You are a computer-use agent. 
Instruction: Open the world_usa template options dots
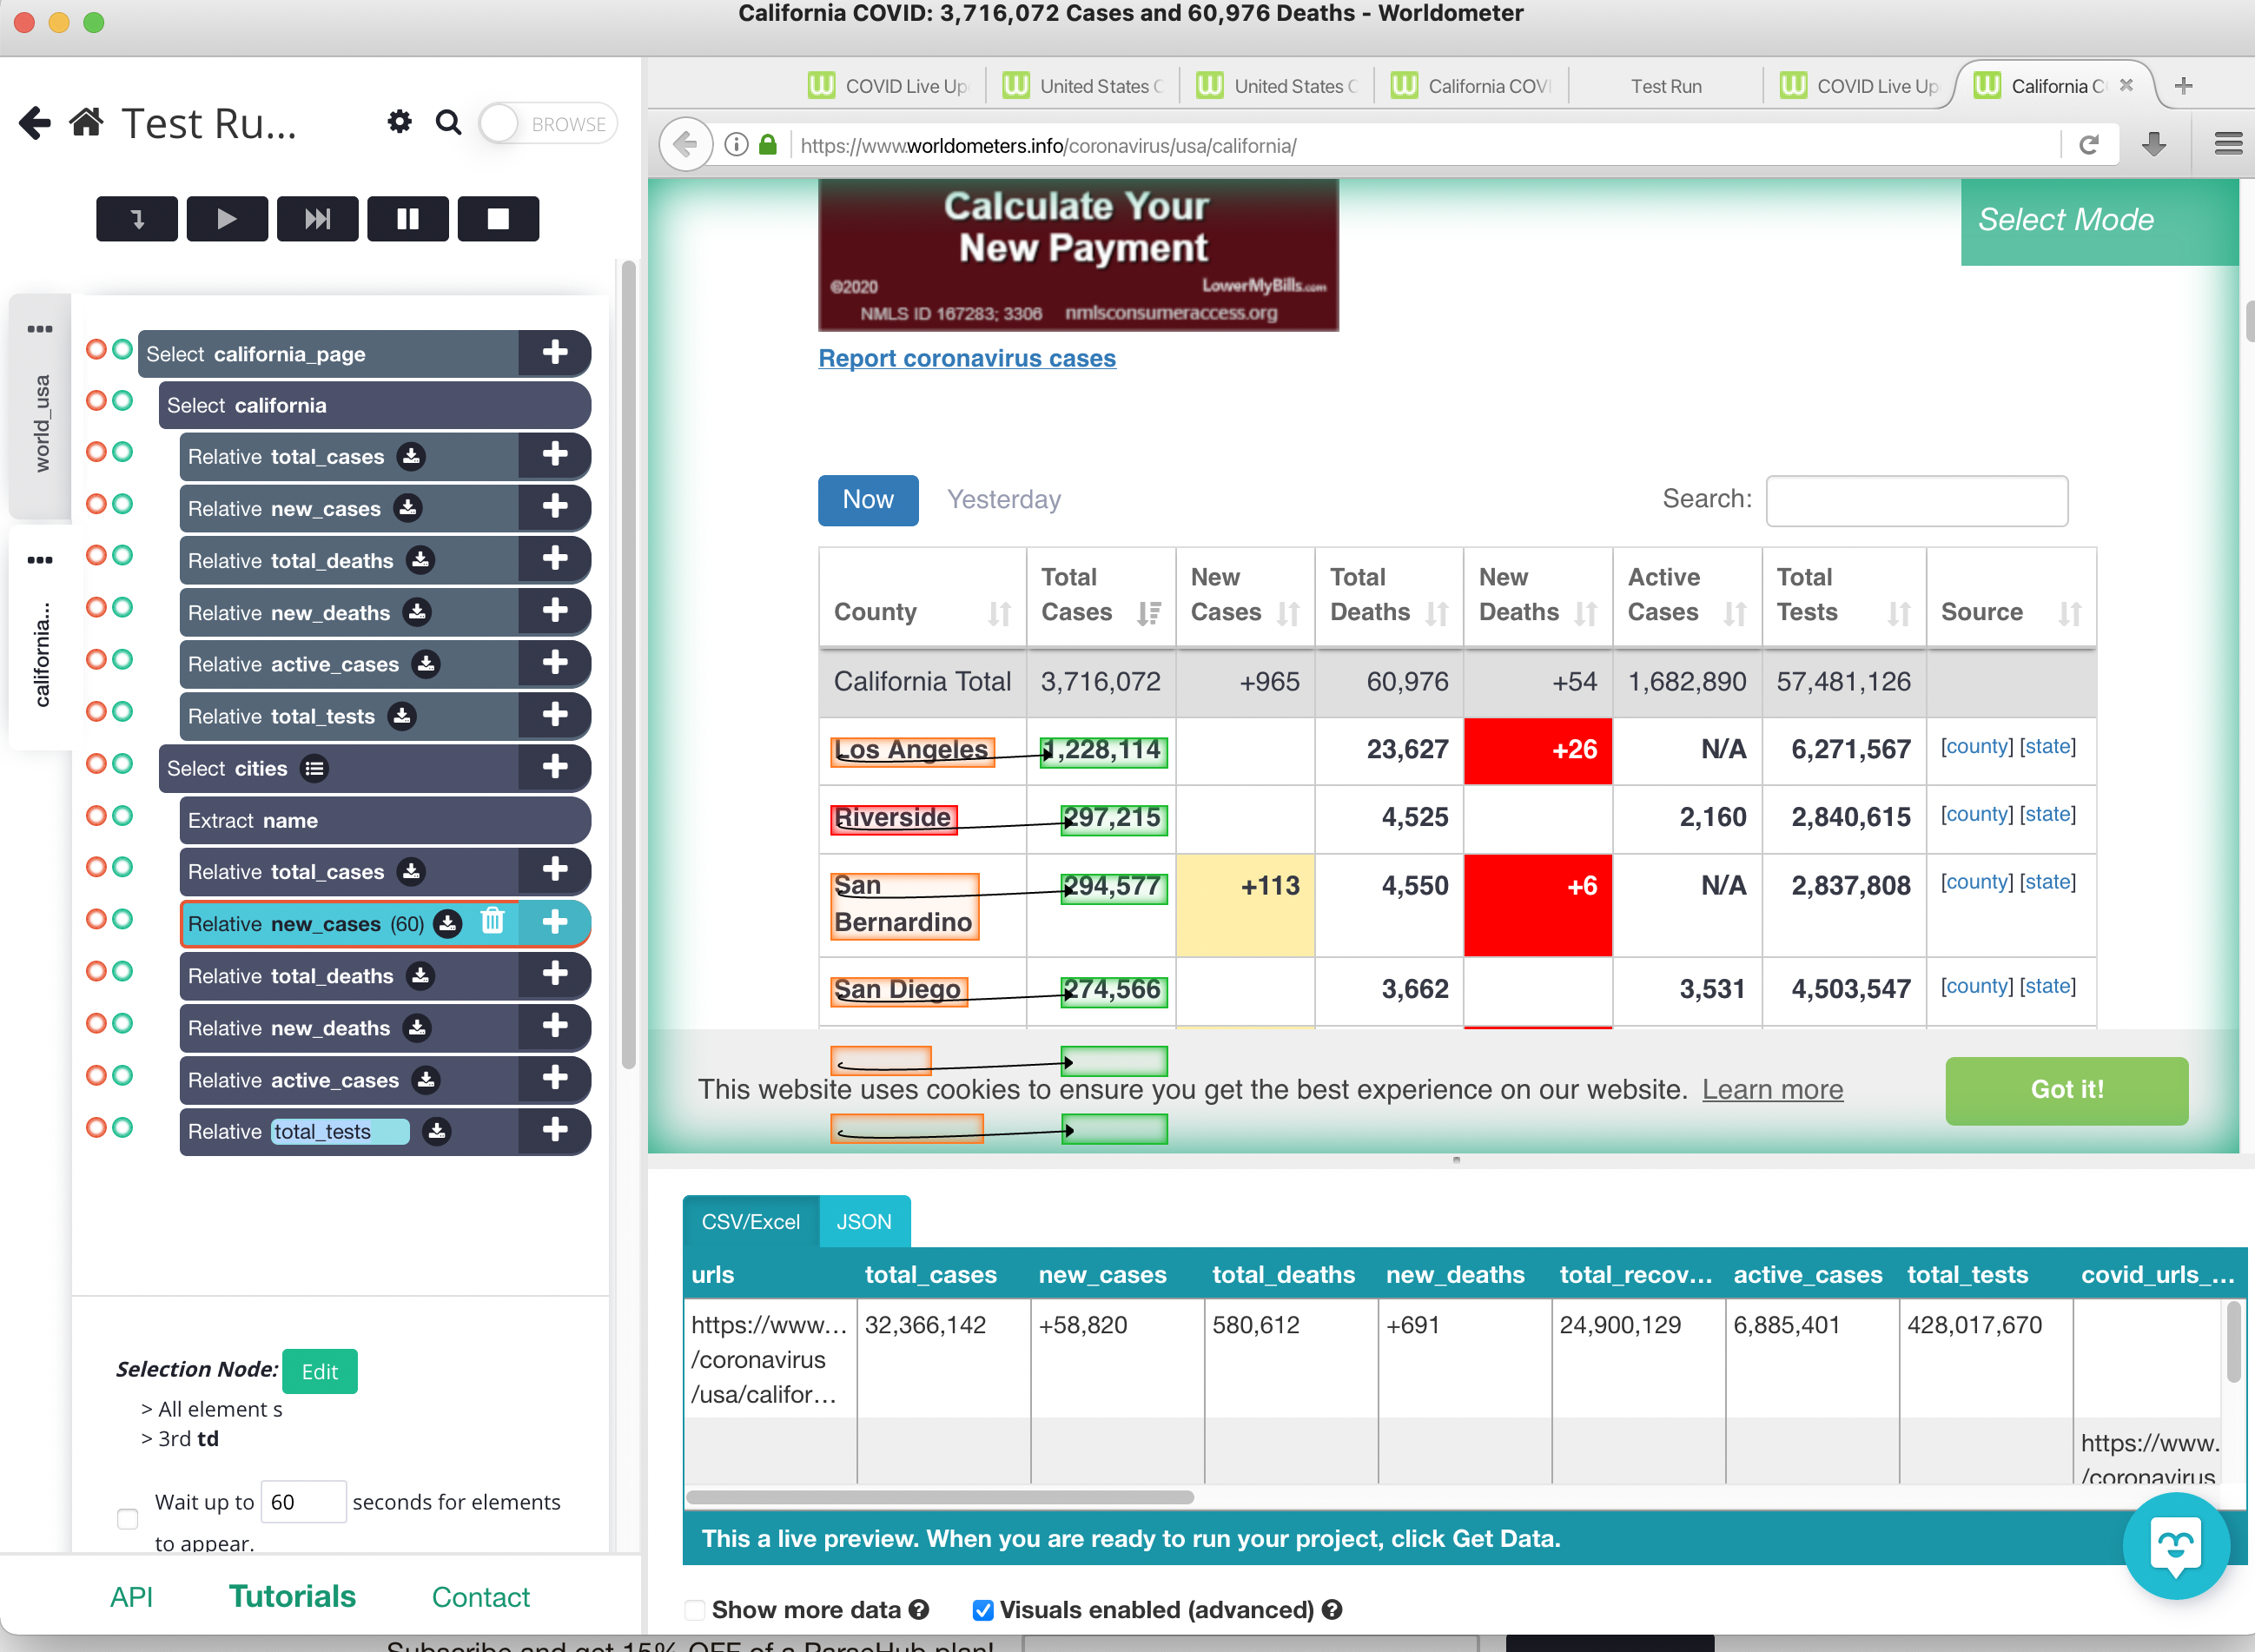tap(40, 329)
